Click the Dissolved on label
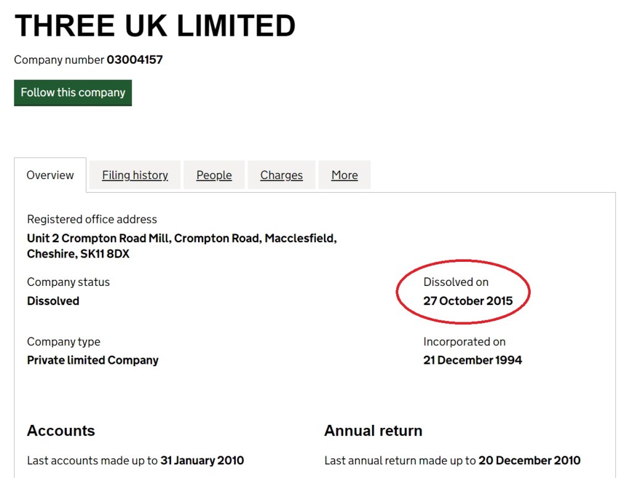The width and height of the screenshot is (632, 478). click(x=456, y=282)
